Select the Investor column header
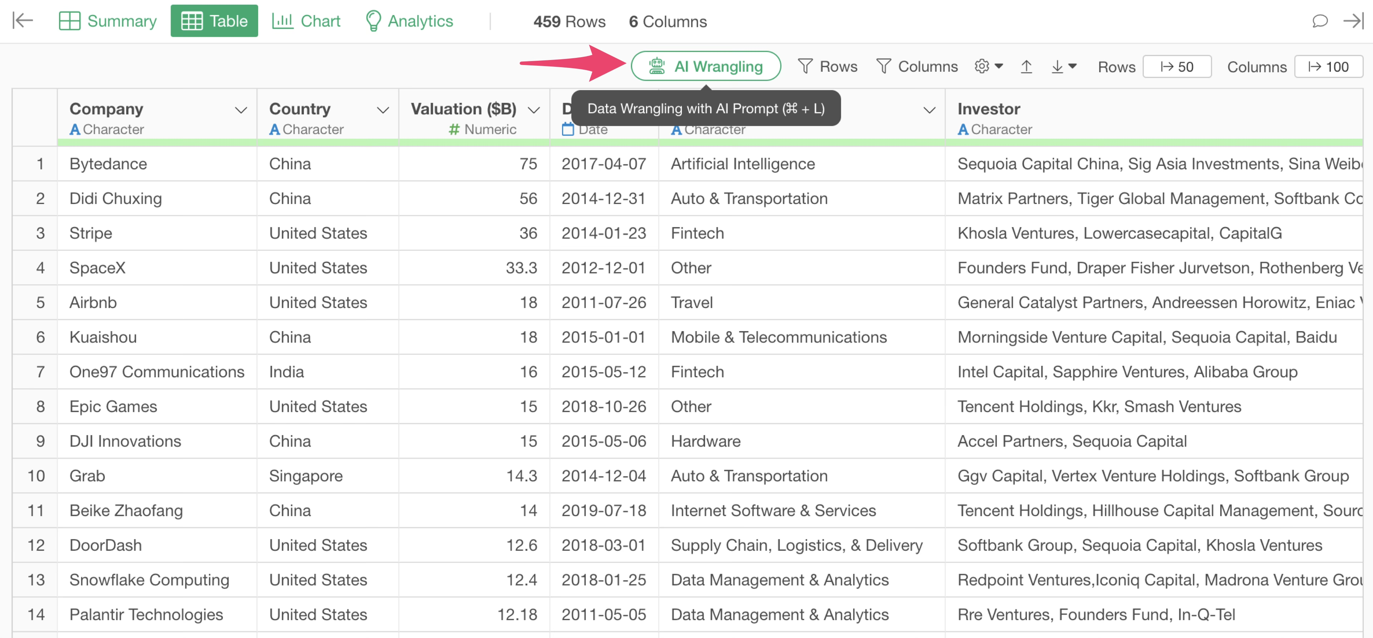The height and width of the screenshot is (638, 1373). (1154, 118)
